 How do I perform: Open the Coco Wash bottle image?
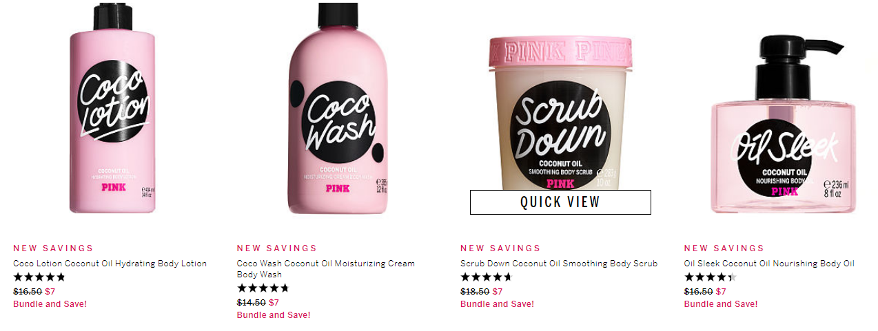click(338, 108)
